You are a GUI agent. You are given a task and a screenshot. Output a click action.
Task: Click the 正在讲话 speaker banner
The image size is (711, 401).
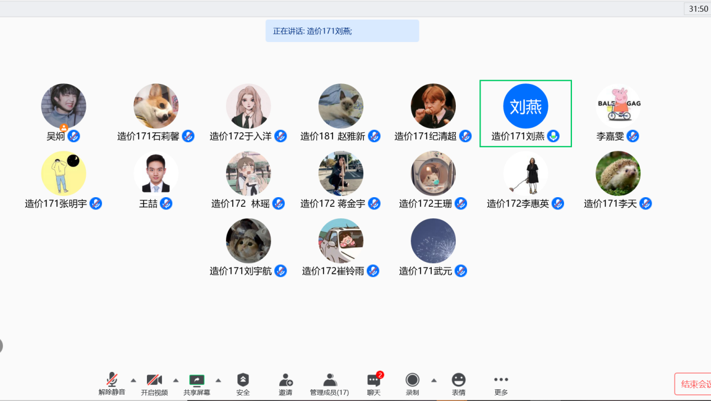[342, 31]
